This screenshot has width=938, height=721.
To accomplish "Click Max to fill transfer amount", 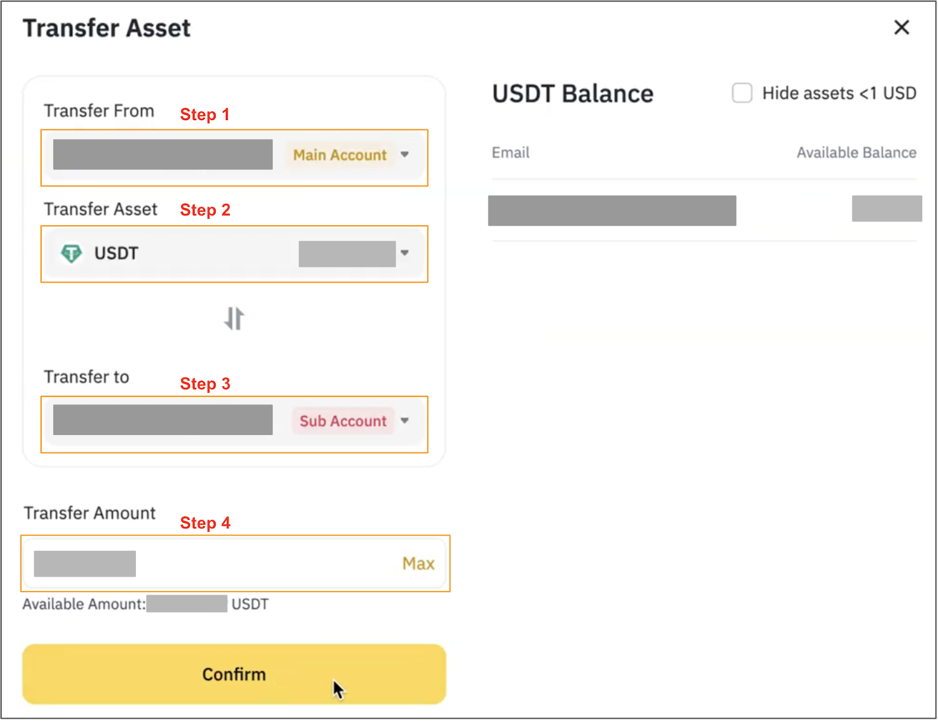I will coord(418,564).
